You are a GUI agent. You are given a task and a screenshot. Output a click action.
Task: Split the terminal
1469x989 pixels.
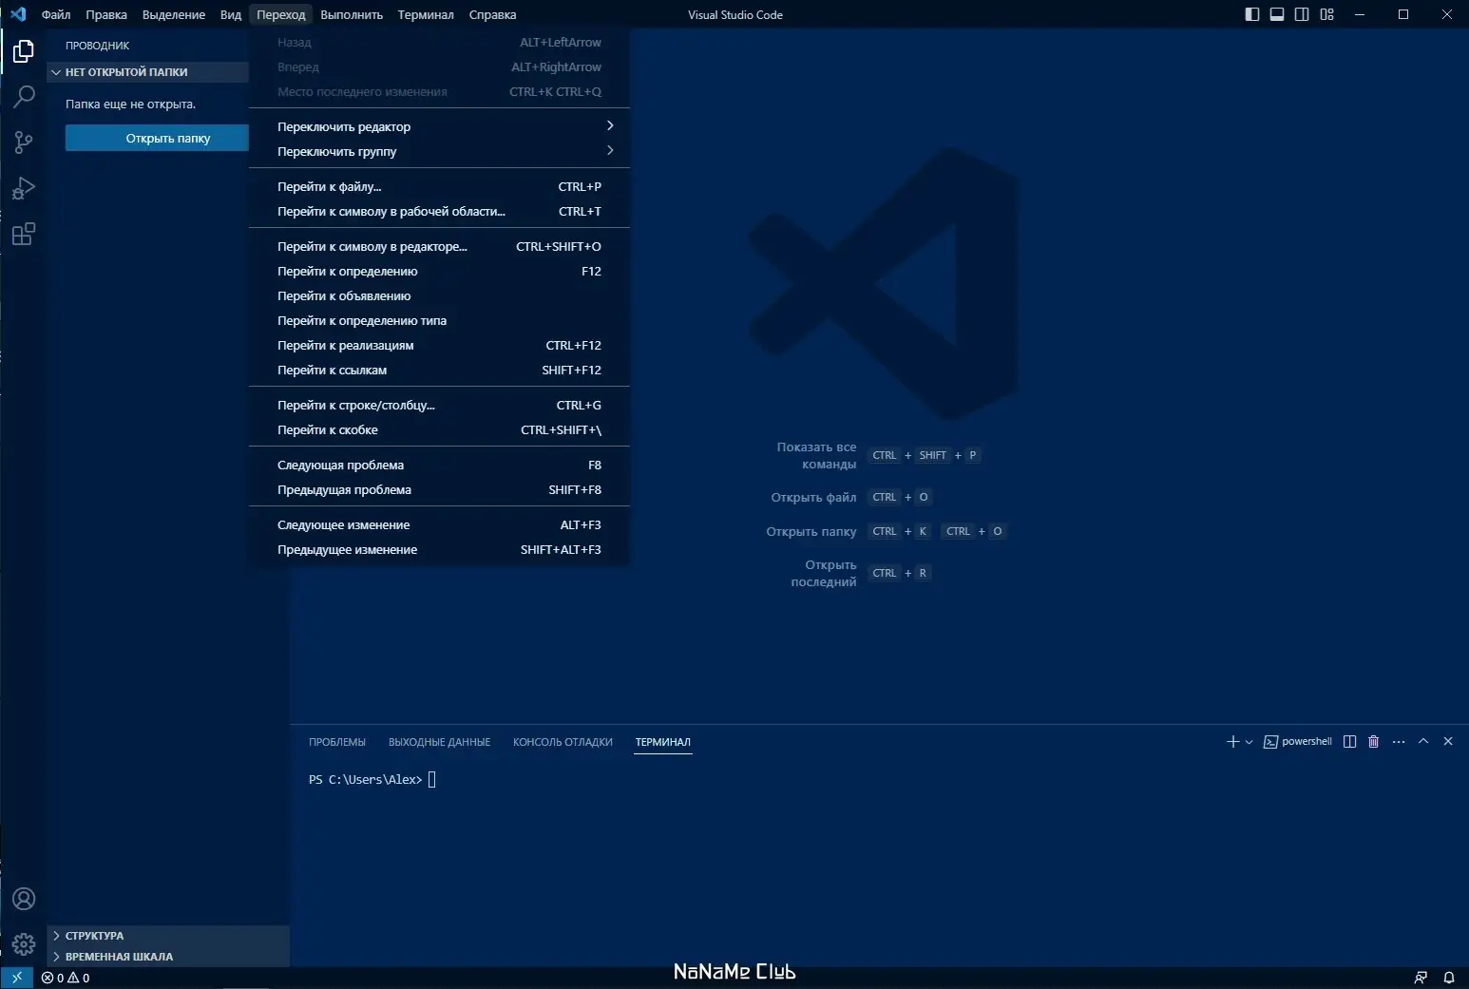pyautogui.click(x=1349, y=742)
